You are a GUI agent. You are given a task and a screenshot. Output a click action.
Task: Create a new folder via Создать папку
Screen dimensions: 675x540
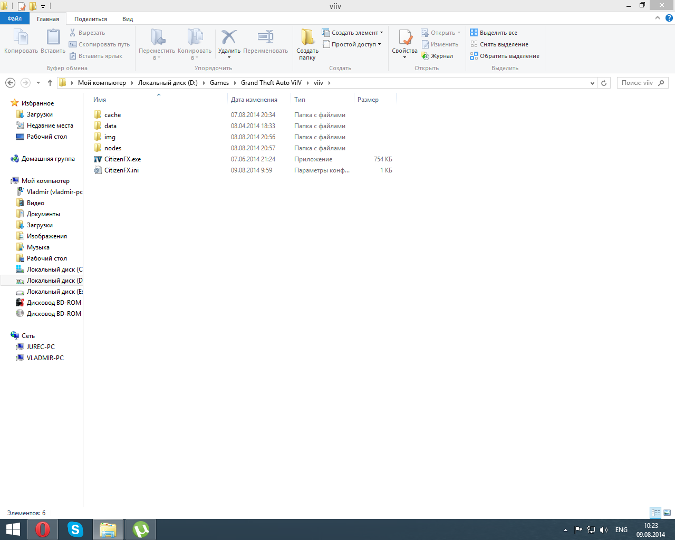(x=307, y=43)
